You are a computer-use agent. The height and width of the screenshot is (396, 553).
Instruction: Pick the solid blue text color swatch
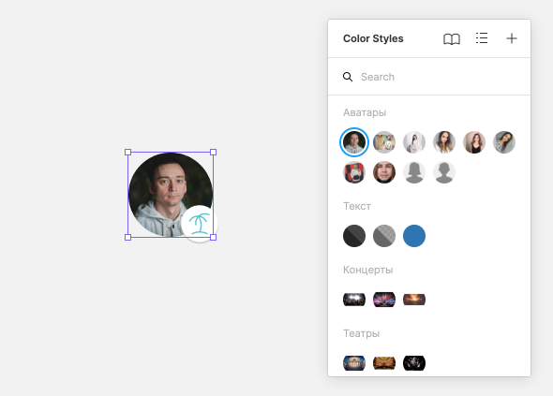click(414, 236)
